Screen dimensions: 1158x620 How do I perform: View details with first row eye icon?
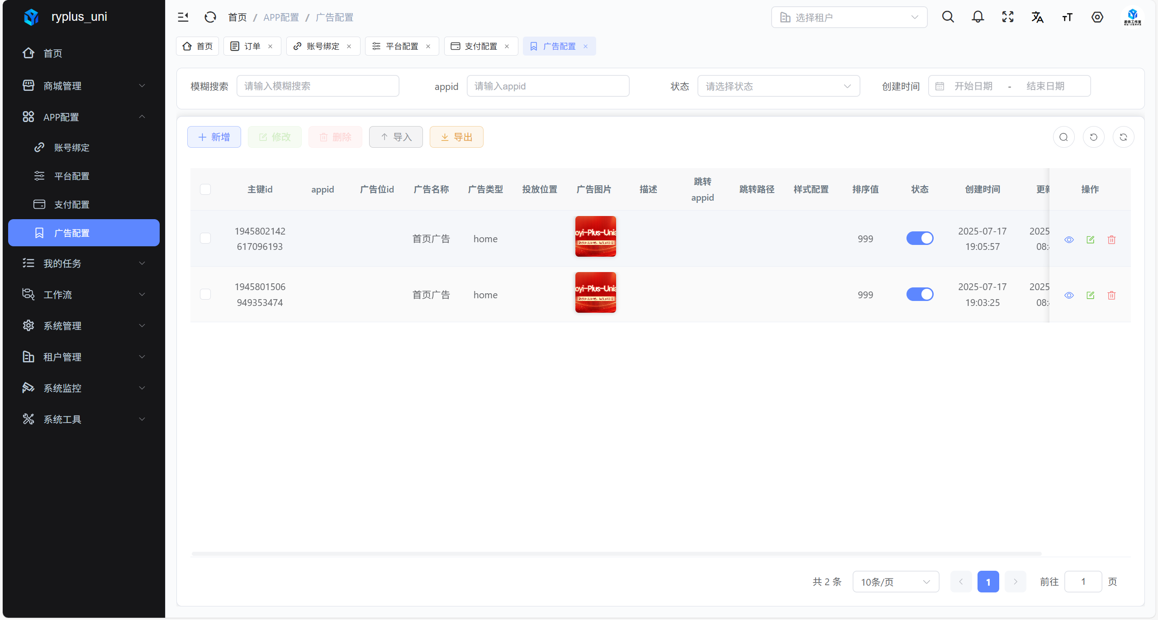click(1069, 240)
